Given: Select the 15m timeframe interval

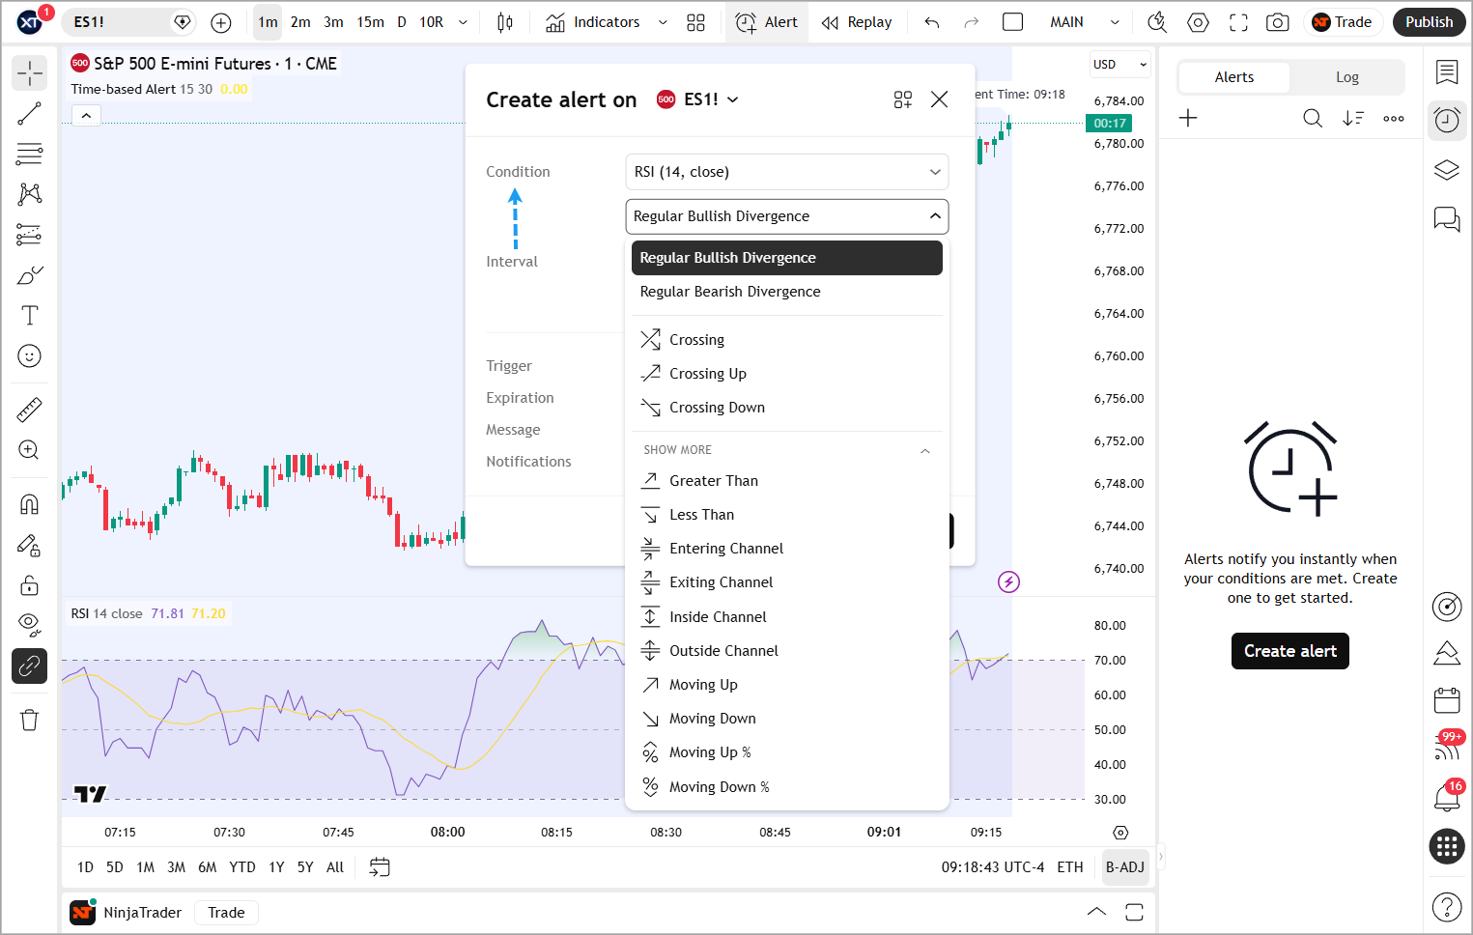Looking at the screenshot, I should pyautogui.click(x=370, y=22).
